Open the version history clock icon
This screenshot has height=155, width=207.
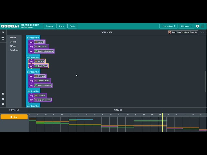[x=3, y=39]
